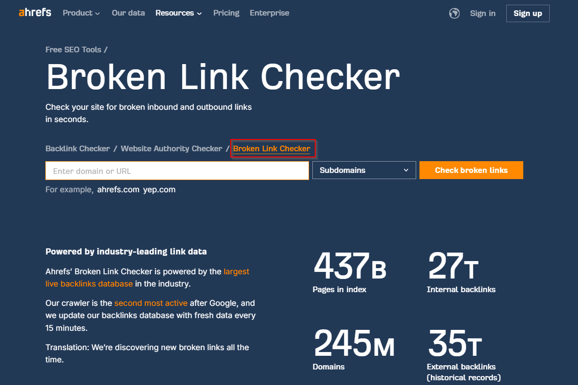Open the largest live backlinks database link
Viewport: 578px width, 385px height.
(x=147, y=278)
